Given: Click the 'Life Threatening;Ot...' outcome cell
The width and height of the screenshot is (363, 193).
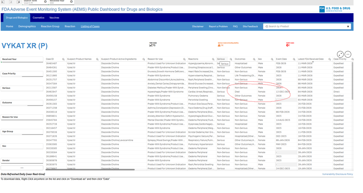Looking at the screenshot, I should 245,76.
